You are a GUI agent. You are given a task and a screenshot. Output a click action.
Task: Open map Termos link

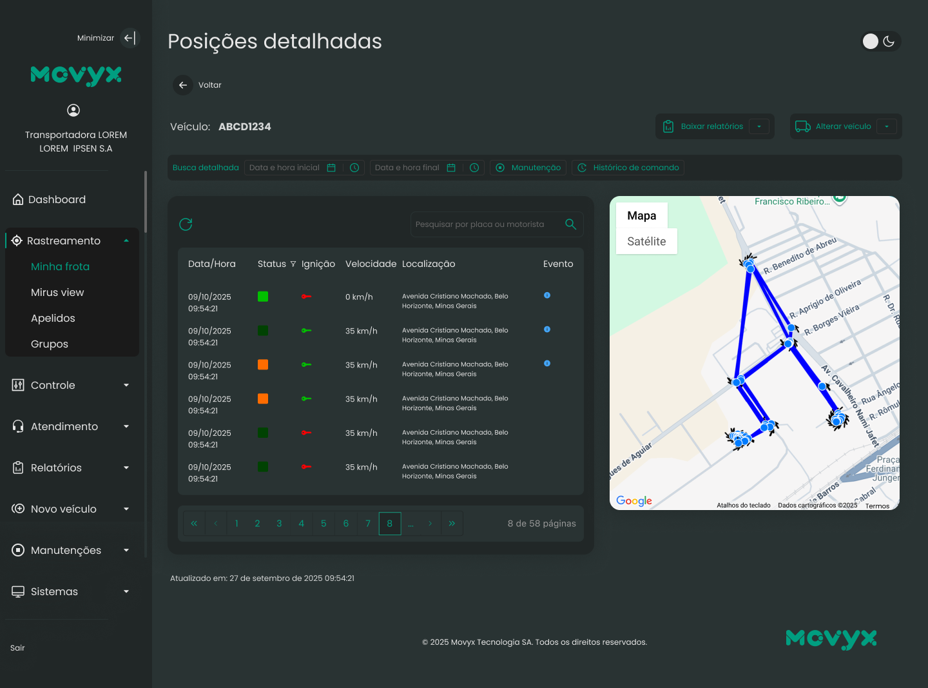tap(877, 506)
